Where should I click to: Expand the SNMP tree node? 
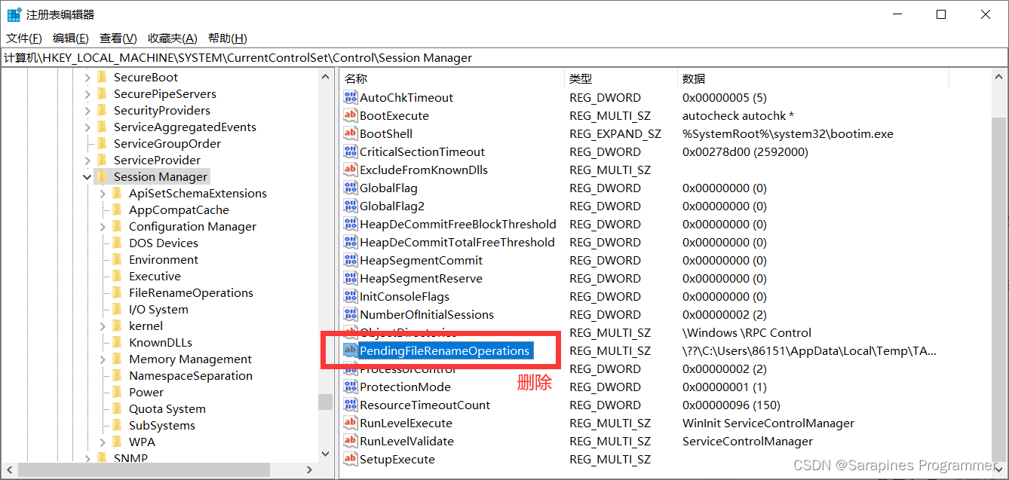pyautogui.click(x=87, y=458)
